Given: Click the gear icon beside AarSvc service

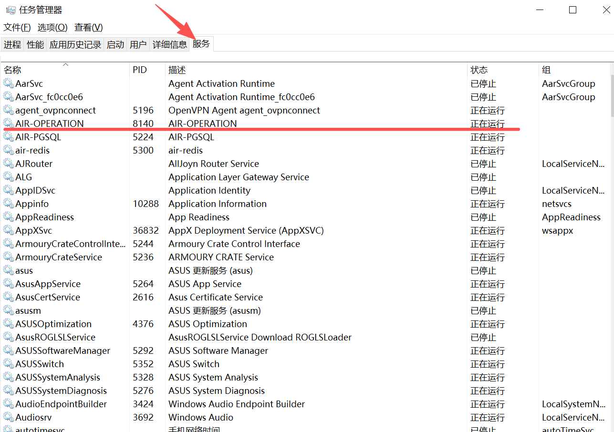Looking at the screenshot, I should coord(9,83).
